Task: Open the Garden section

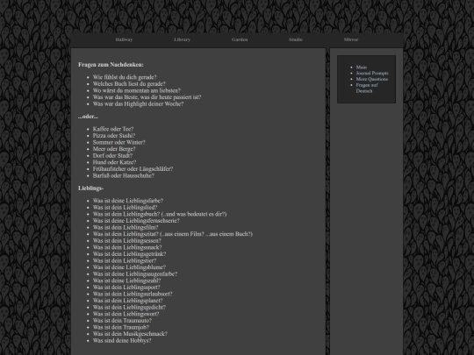Action: point(240,39)
